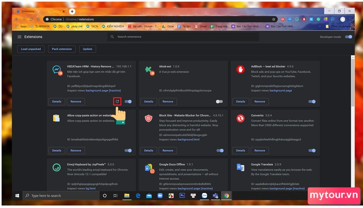Click the Pack extension button

[62, 49]
